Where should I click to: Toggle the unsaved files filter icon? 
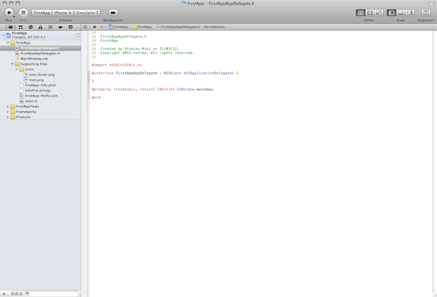click(21, 294)
